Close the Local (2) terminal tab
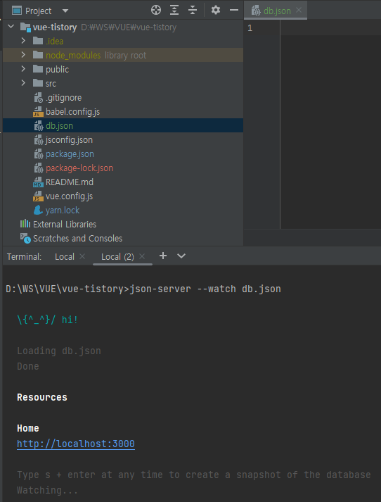The image size is (381, 502). pyautogui.click(x=142, y=256)
